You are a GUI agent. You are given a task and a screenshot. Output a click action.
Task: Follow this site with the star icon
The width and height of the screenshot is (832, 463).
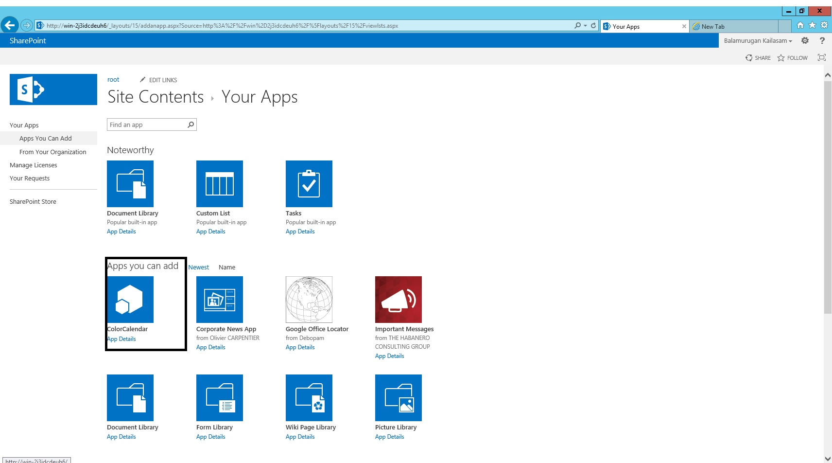[781, 58]
